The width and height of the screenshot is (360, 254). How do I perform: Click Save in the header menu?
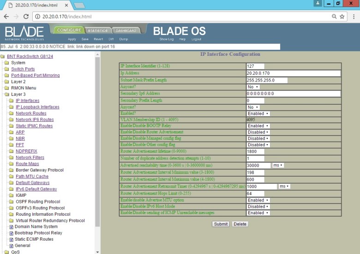[85, 39]
